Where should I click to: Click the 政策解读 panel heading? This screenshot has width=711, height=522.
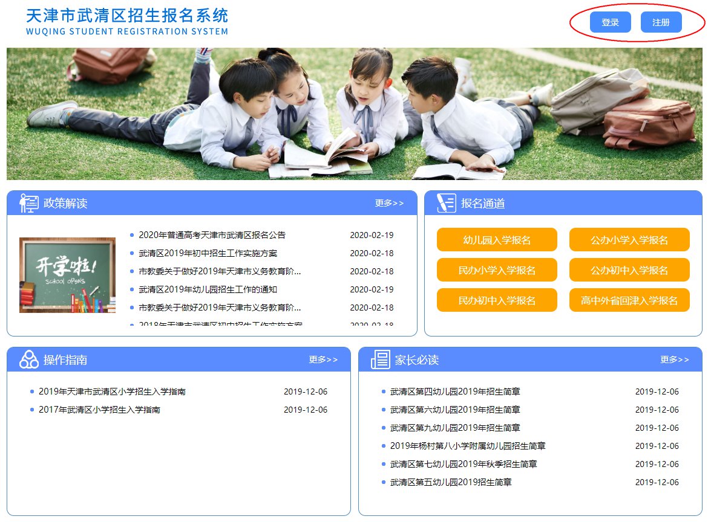(x=65, y=203)
